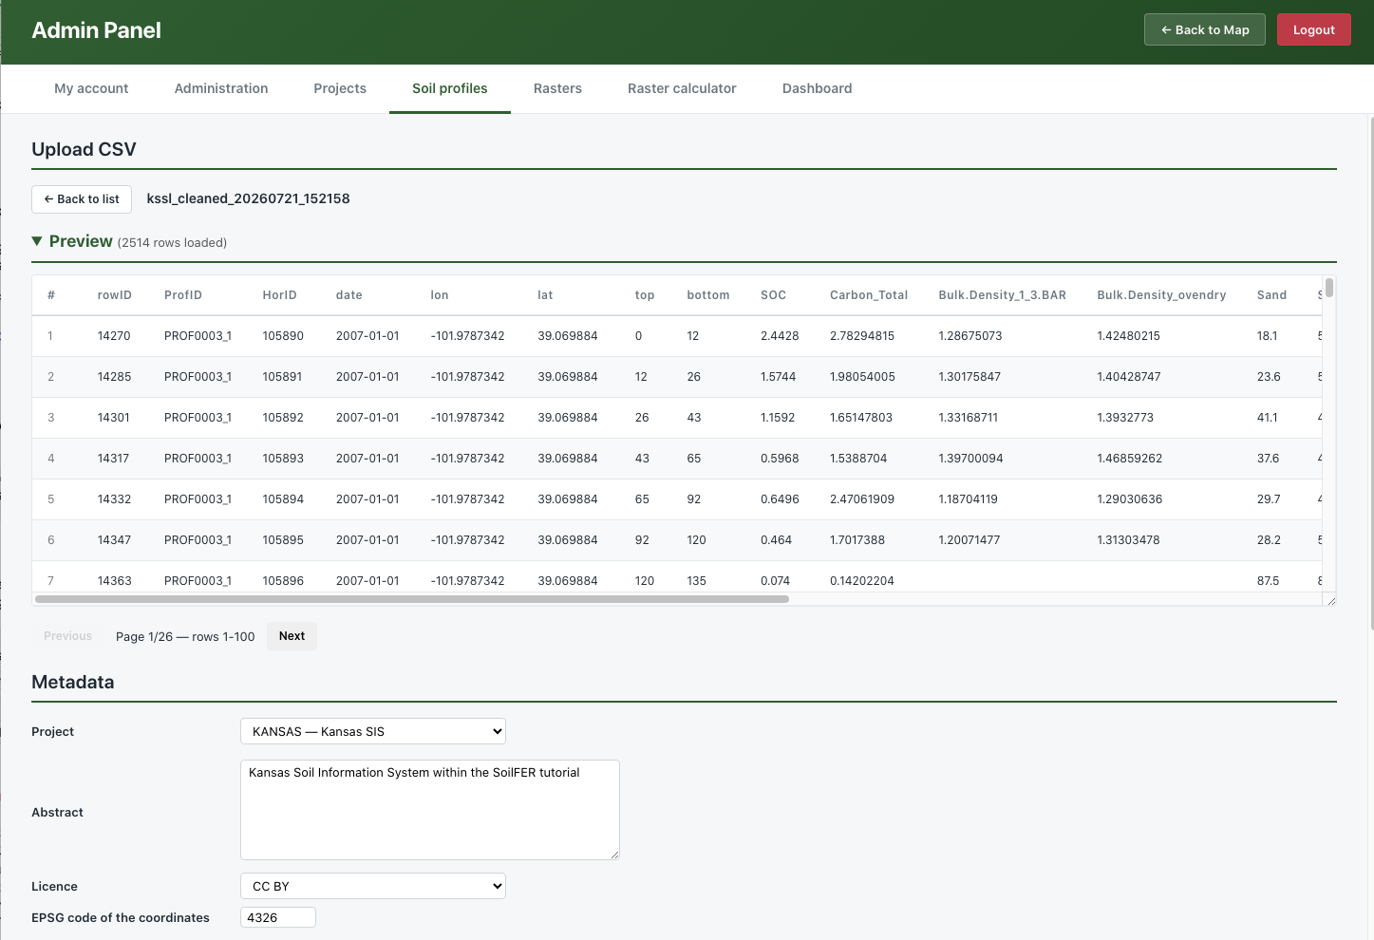Image resolution: width=1374 pixels, height=940 pixels.
Task: Click Sand value 41.1
Action: click(x=1267, y=418)
